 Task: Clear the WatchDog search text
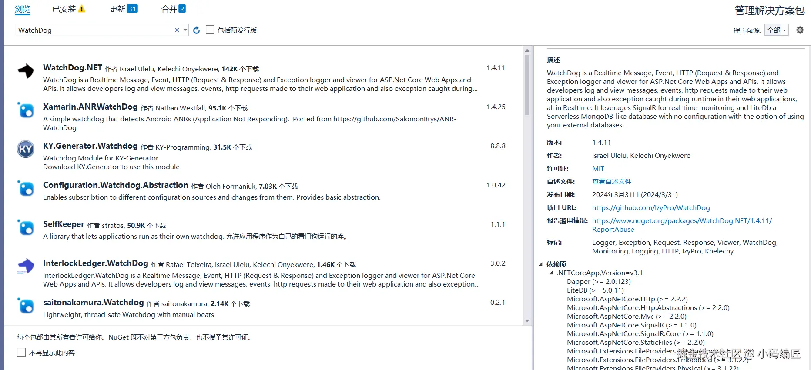(x=177, y=30)
